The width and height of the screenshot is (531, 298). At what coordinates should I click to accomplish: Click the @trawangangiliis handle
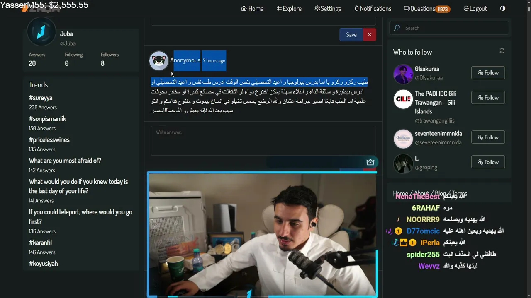point(435,121)
